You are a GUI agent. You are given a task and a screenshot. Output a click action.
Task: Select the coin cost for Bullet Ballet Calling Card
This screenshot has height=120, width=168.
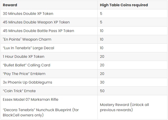pos(102,65)
